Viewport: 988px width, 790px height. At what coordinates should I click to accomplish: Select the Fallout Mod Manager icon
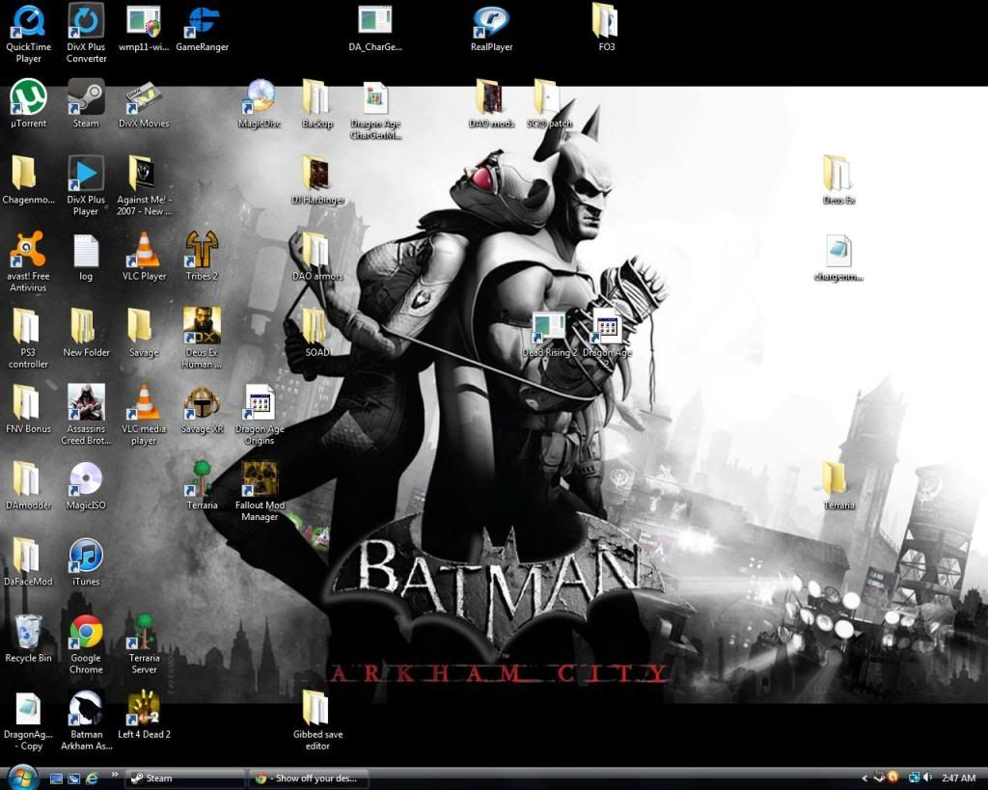[x=260, y=479]
